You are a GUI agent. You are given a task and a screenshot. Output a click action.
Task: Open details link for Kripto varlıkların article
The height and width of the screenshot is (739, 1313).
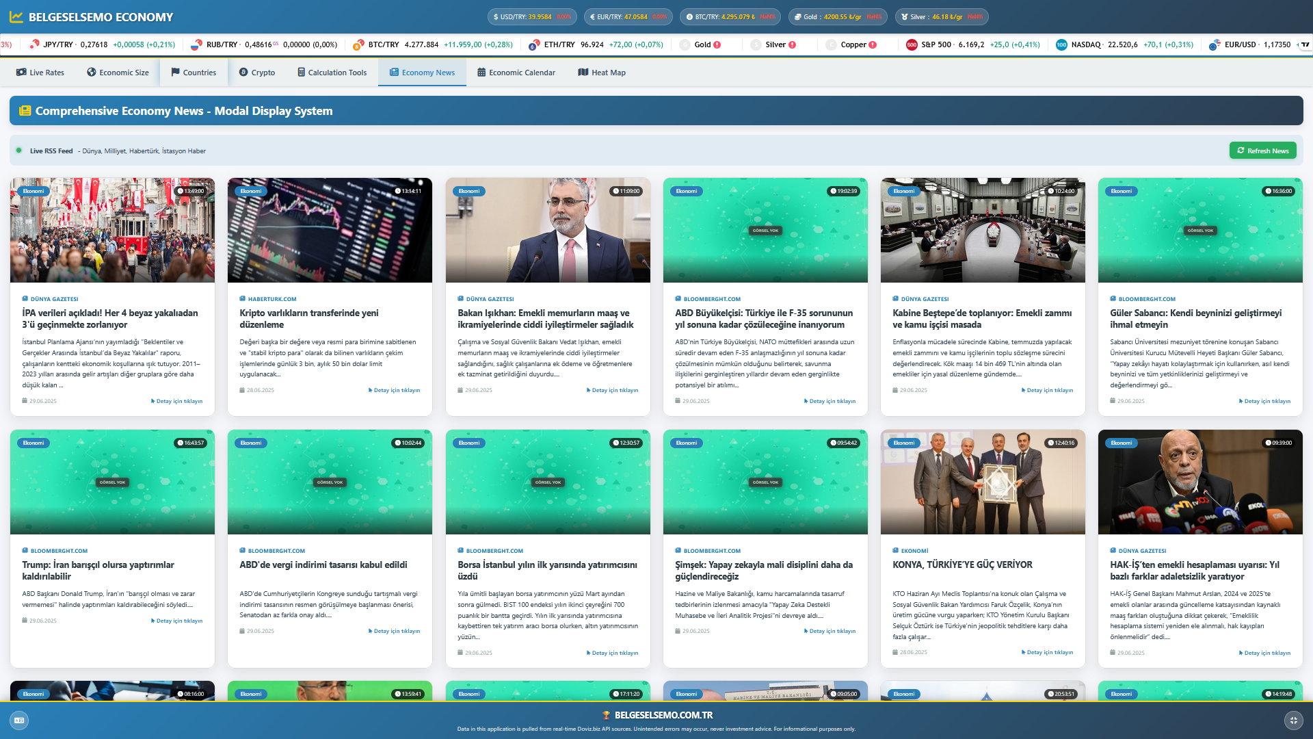[x=395, y=391]
